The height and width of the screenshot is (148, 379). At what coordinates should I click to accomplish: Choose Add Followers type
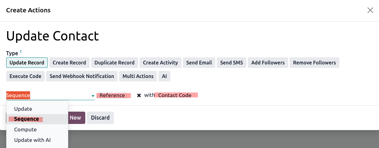click(268, 63)
